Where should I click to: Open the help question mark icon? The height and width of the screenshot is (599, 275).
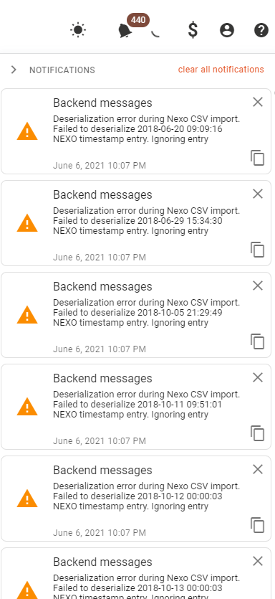pos(261,30)
